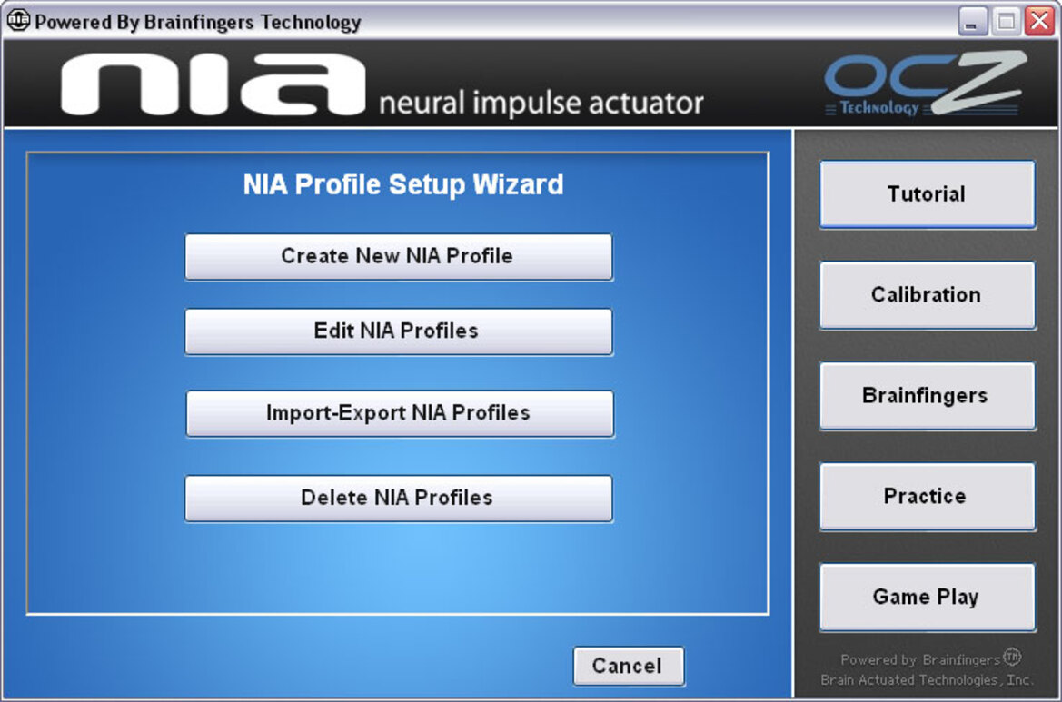Close the NIA window

click(1039, 22)
